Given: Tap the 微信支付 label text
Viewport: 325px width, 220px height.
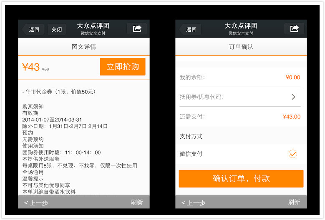Looking at the screenshot, I should click(x=191, y=154).
